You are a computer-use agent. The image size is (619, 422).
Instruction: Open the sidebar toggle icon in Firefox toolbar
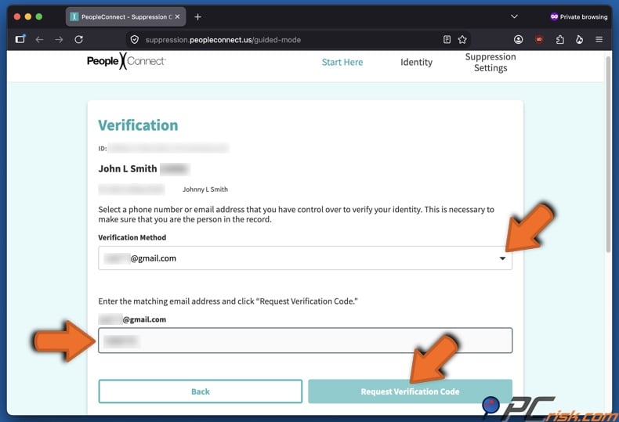click(x=20, y=39)
